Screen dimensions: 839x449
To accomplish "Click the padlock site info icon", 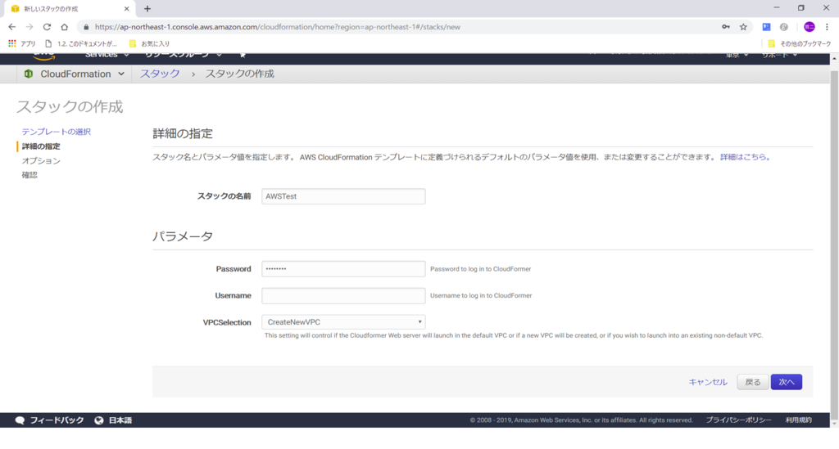I will pos(86,27).
